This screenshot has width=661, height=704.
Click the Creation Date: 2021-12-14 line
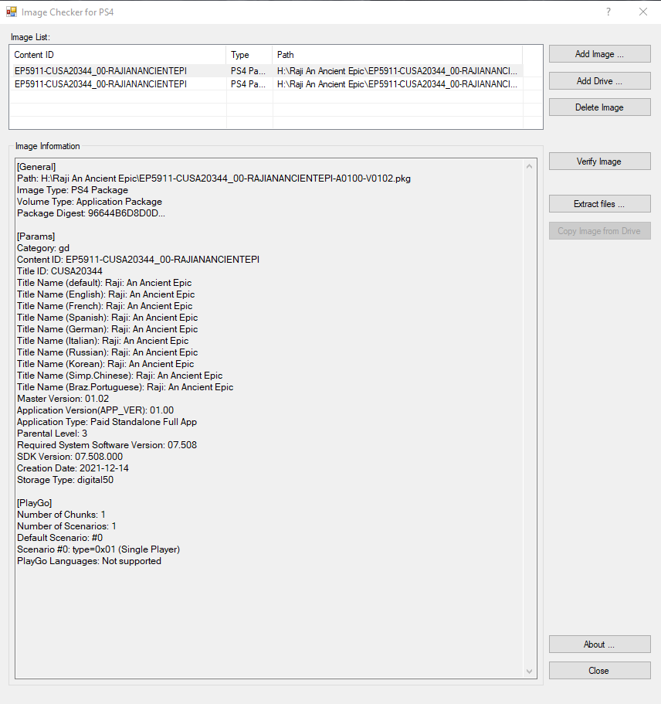73,468
